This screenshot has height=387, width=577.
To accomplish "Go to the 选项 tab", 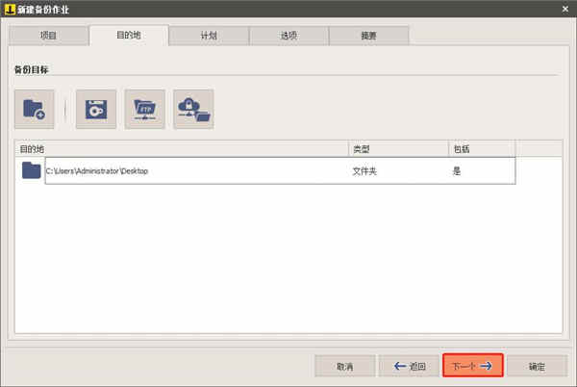I will coord(288,36).
